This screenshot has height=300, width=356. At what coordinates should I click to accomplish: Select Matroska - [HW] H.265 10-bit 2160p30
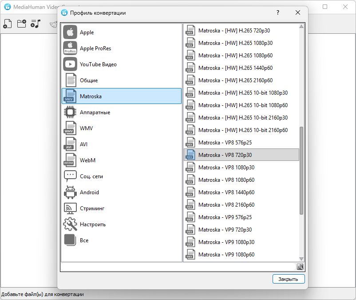[241, 118]
